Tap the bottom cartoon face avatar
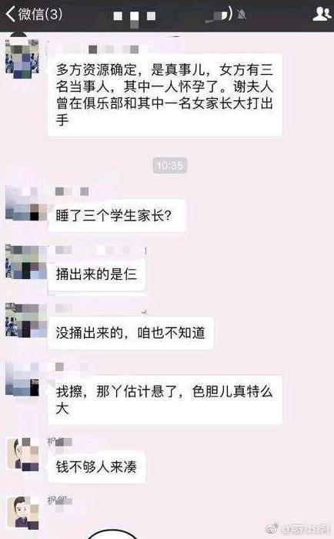Image resolution: width=334 pixels, height=539 pixels. [x=22, y=513]
